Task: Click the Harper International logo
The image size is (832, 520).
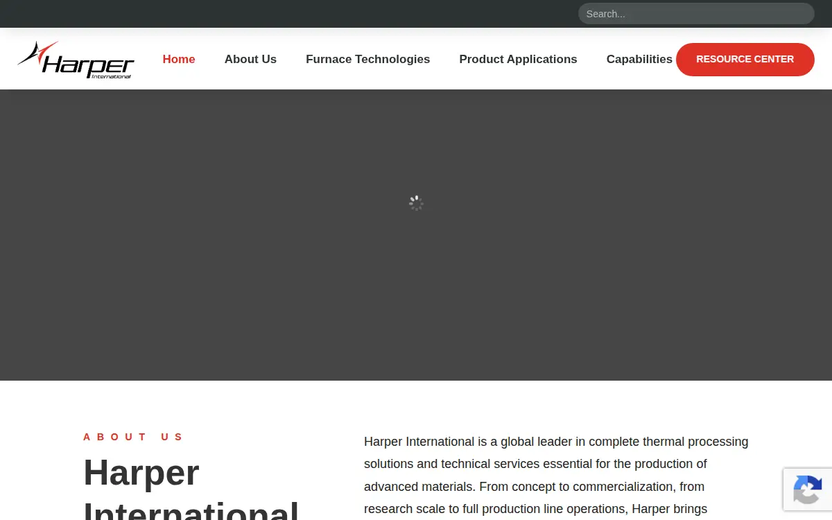Action: click(76, 60)
